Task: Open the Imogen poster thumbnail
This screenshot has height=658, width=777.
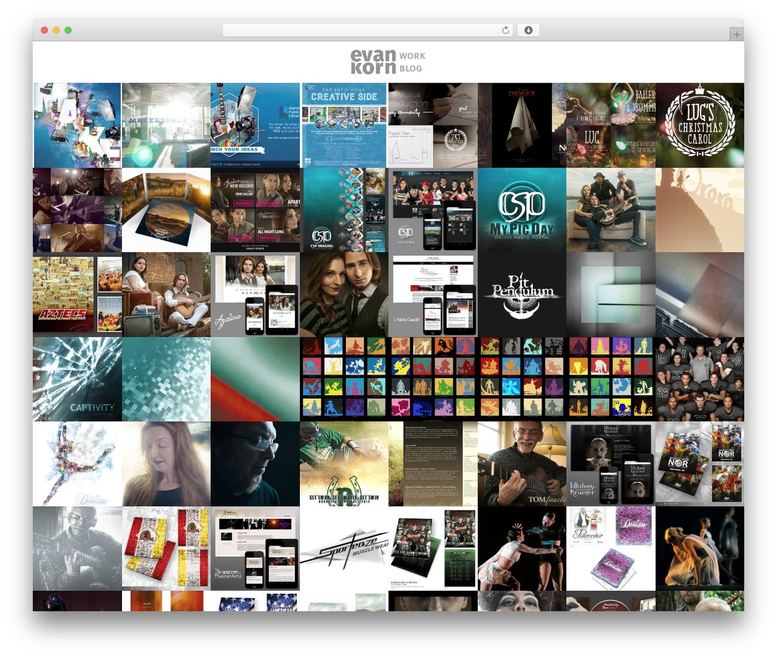Action: pyautogui.click(x=521, y=125)
